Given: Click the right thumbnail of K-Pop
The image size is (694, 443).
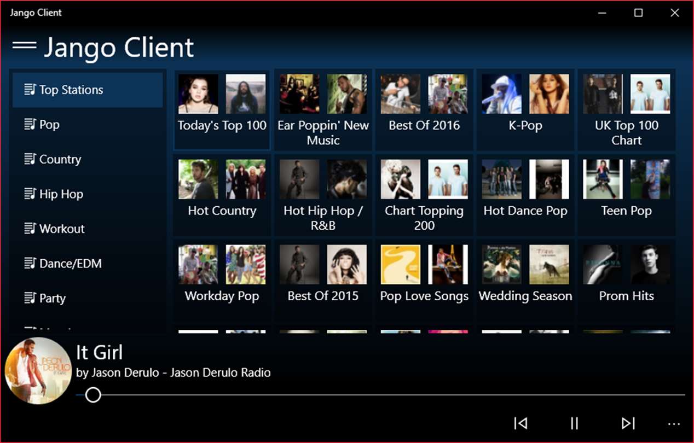Looking at the screenshot, I should 549,94.
